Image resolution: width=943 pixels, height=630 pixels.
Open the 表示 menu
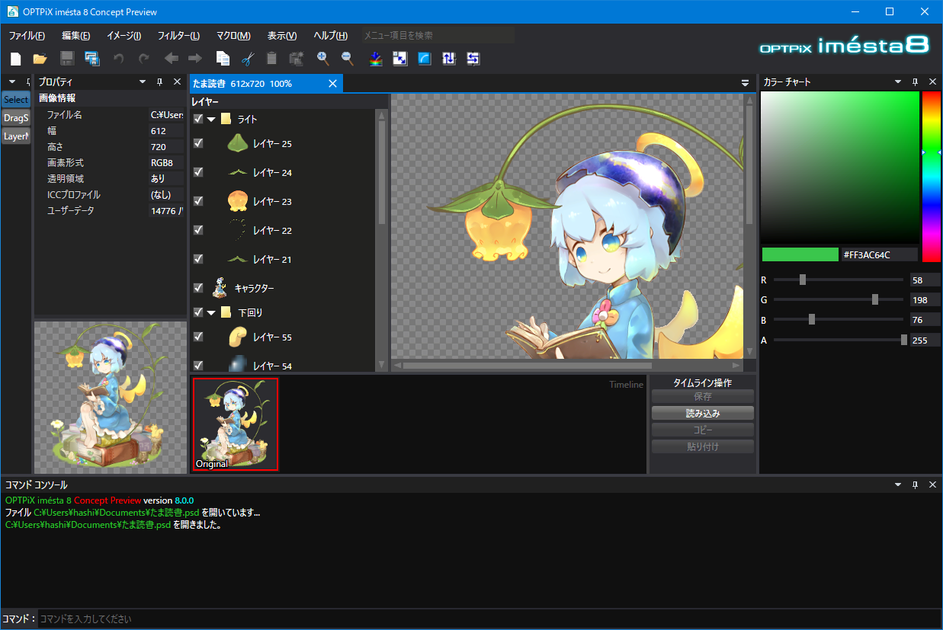282,36
